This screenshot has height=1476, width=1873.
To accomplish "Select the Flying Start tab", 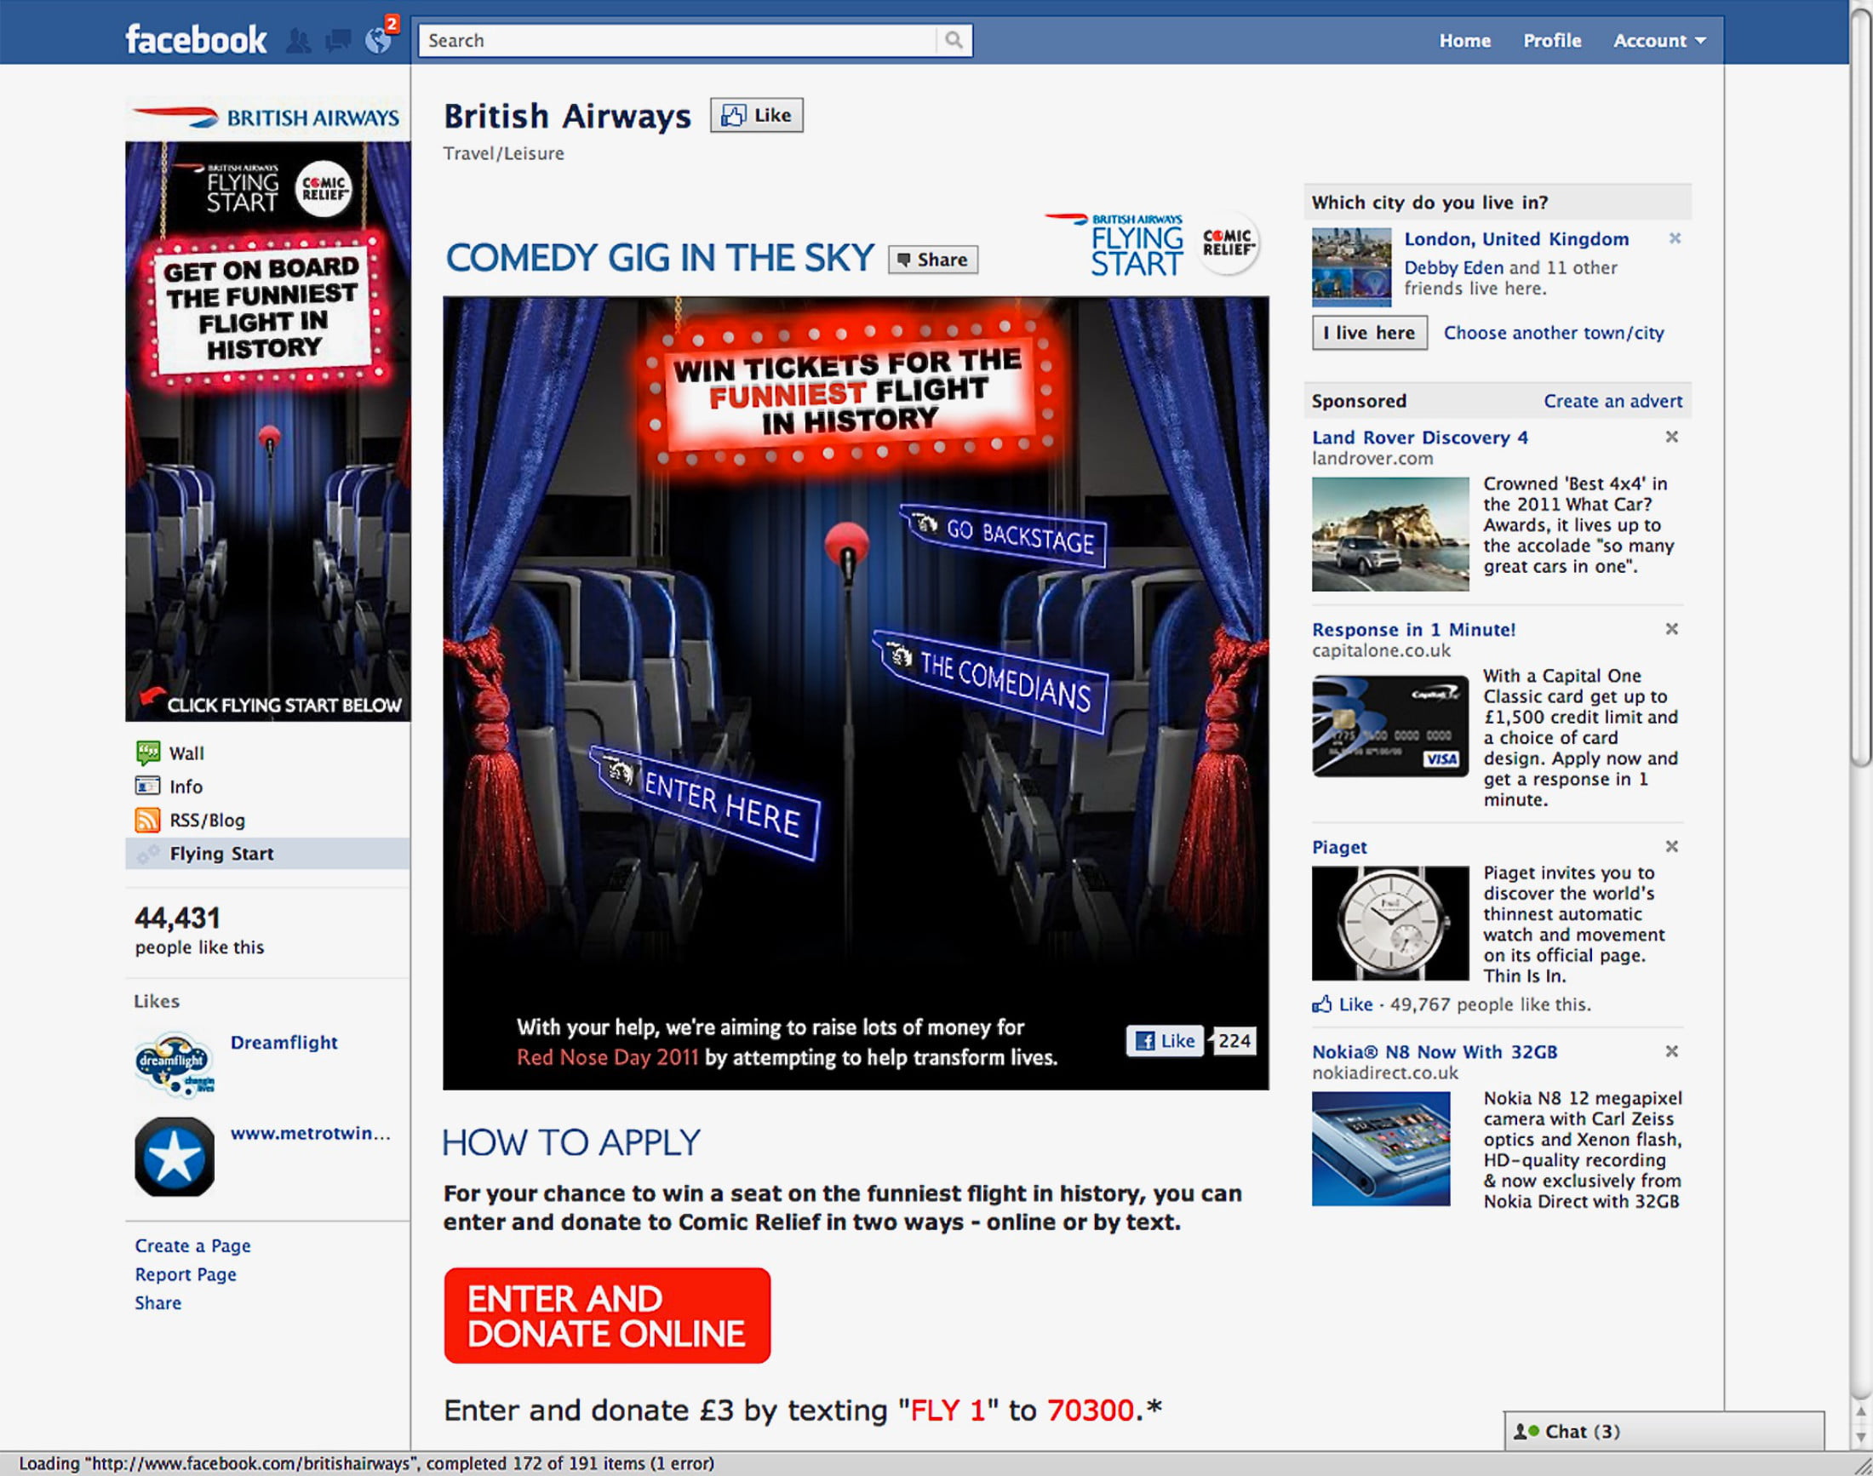I will coord(221,854).
